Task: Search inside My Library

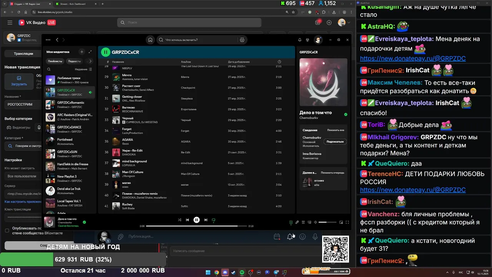Action: (49, 69)
